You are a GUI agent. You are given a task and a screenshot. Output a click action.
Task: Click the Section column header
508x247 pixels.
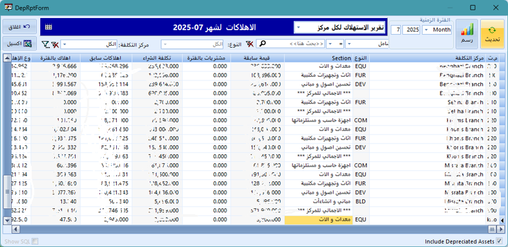[318, 58]
